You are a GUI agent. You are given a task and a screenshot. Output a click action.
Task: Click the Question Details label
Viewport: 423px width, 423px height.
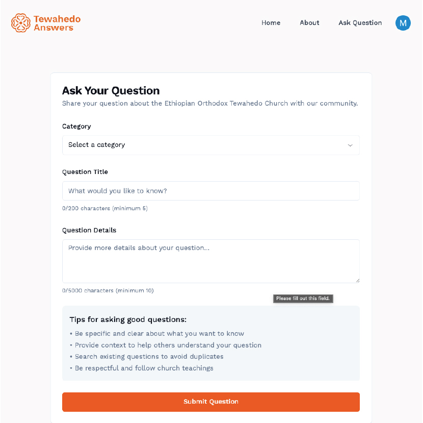89,230
